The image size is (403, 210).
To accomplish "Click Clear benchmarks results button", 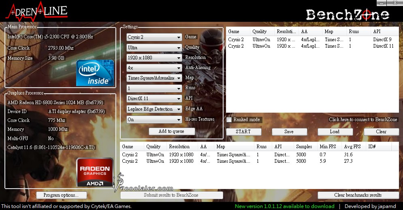I will tap(358, 195).
